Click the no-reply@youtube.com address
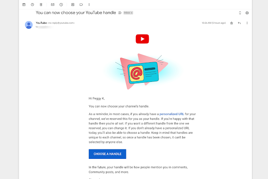268x179 pixels. click(x=61, y=23)
